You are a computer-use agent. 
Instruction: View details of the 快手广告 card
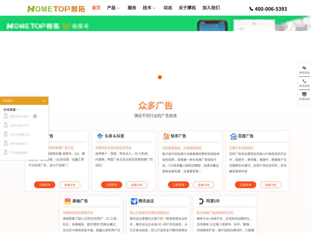click(x=204, y=185)
